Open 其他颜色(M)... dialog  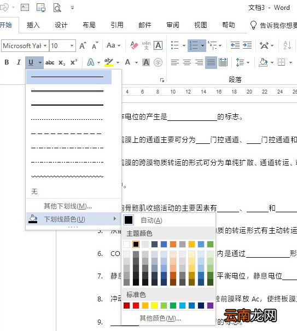(169, 318)
